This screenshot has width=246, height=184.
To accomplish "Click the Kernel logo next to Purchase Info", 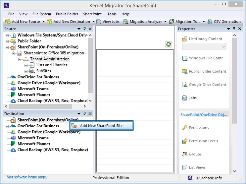I will point(190,178).
